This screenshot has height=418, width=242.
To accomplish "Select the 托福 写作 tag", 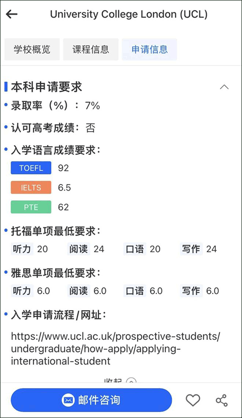I will (191, 249).
